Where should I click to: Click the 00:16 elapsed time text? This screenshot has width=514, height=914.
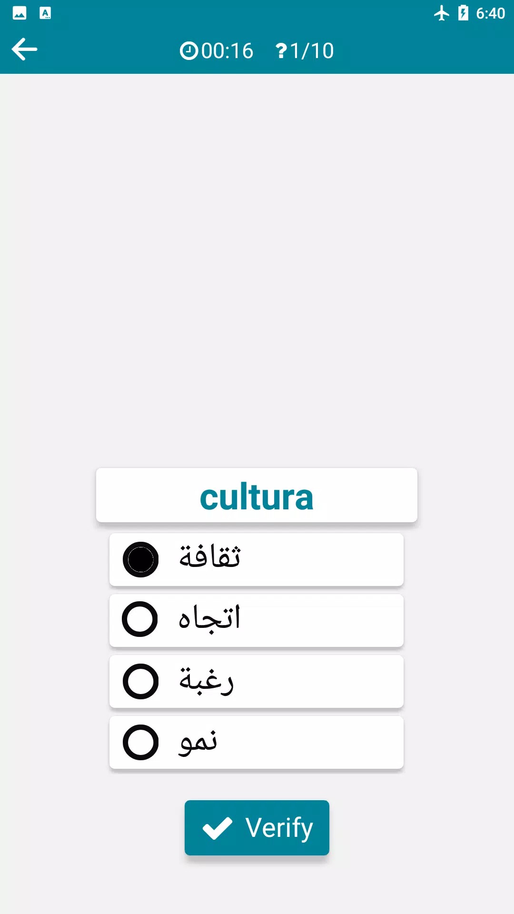pos(227,51)
